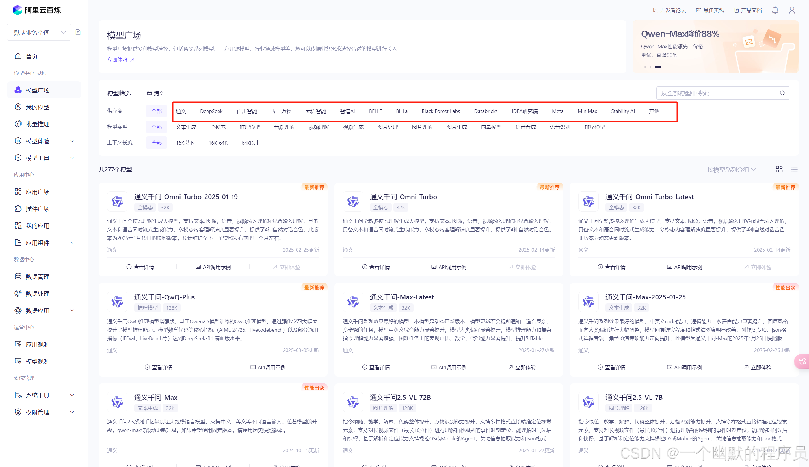Expand the 模型体验 sidebar menu

pos(44,141)
